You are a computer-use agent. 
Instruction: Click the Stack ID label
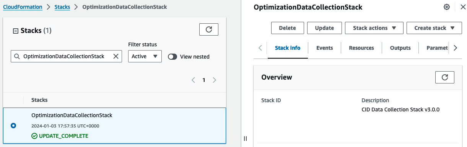(271, 100)
